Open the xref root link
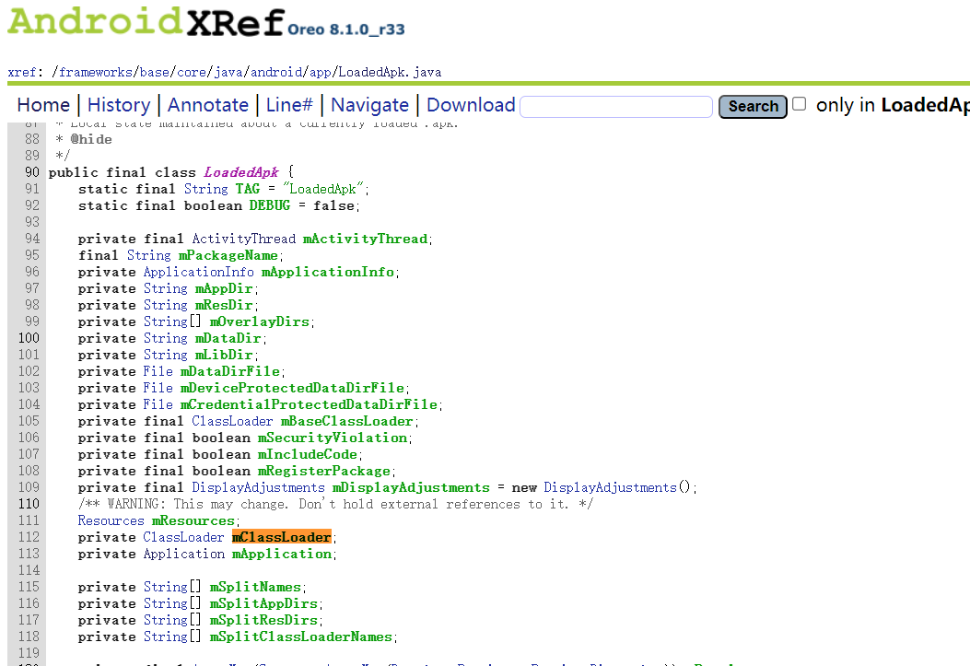Viewport: 970px width, 666px height. [x=22, y=72]
